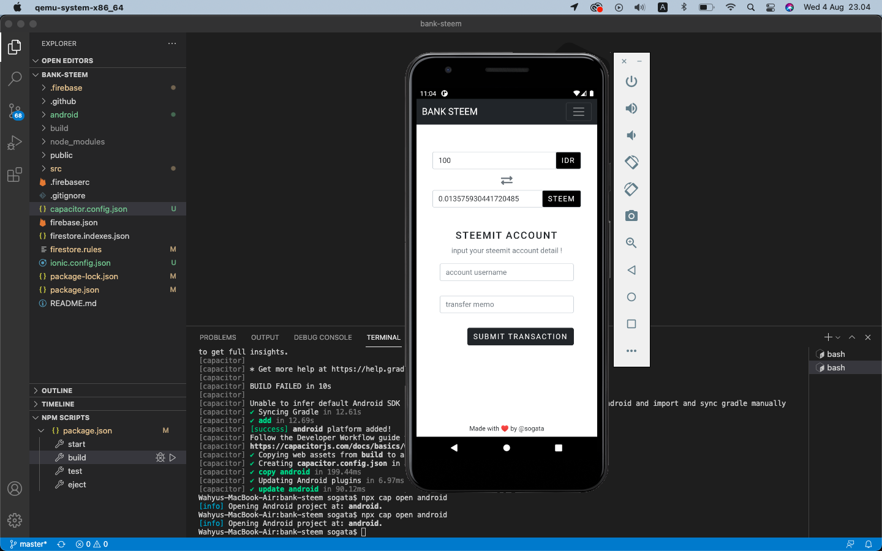Click the master branch indicator
Viewport: 882px width, 551px height.
tap(29, 544)
